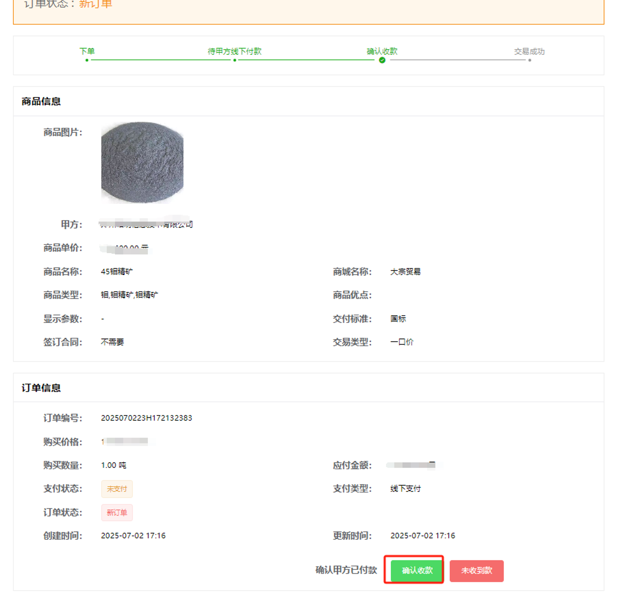Click the gray dot under 交易成功

[529, 60]
